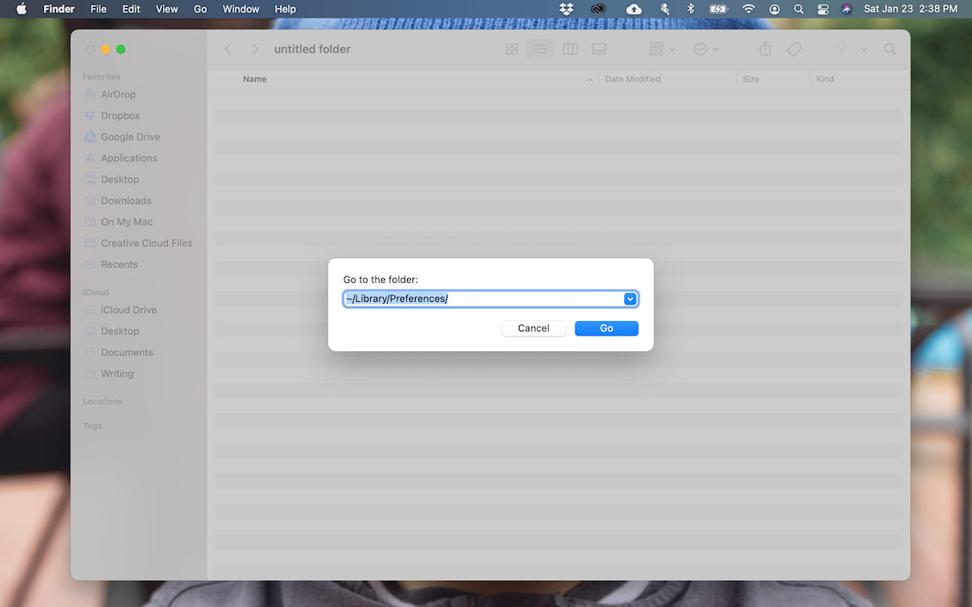Screen dimensions: 972x607
Task: Click the Favorites sidebar section header
Action: [x=102, y=77]
